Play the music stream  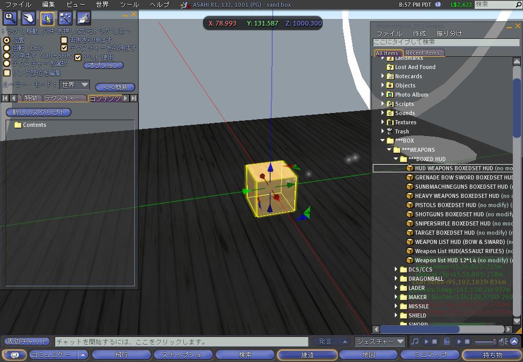tap(426, 342)
